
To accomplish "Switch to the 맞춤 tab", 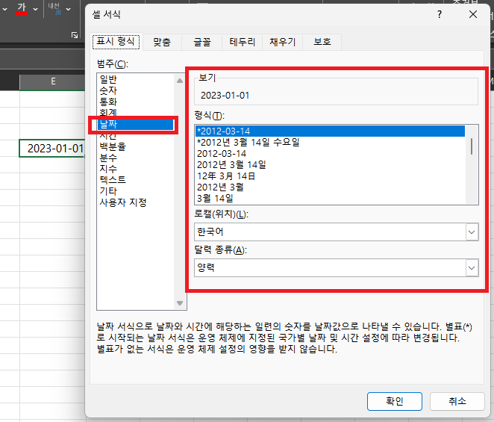I will [x=162, y=42].
